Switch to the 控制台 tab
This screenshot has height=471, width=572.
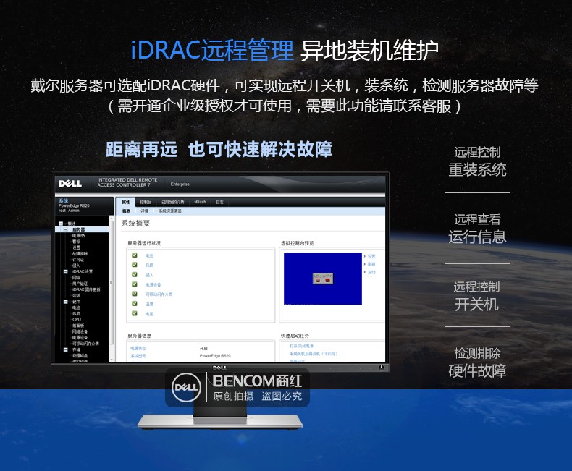point(146,202)
